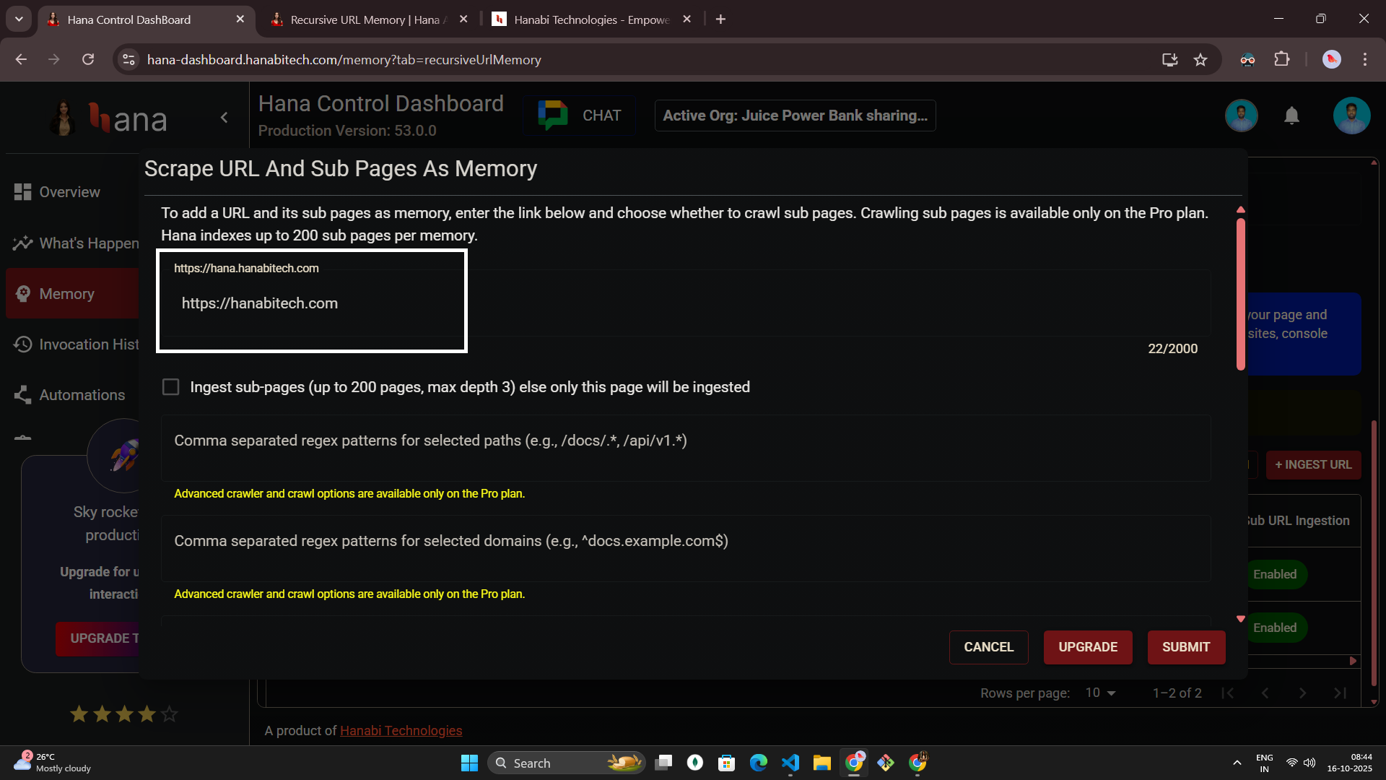Open VS Code from the taskbar
This screenshot has width=1386, height=780.
790,763
